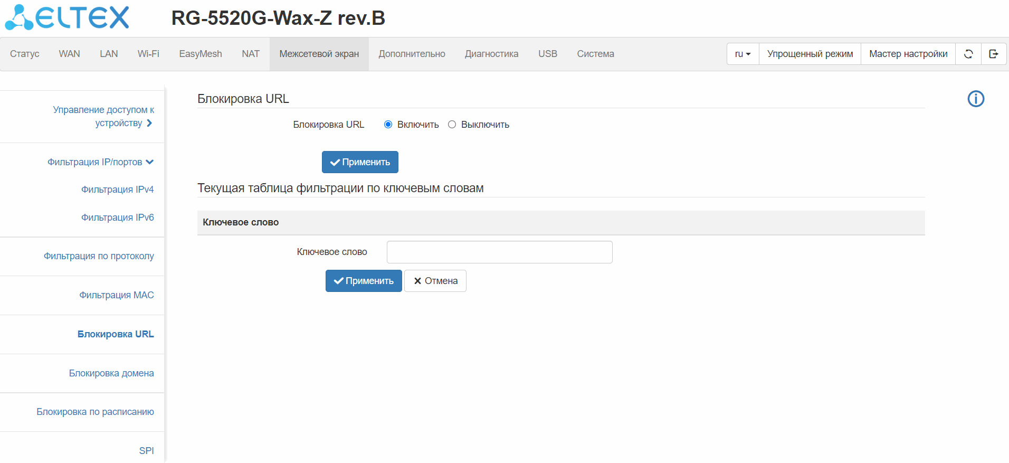The image size is (1009, 463).
Task: Launch Мастер настройки
Action: click(x=908, y=54)
